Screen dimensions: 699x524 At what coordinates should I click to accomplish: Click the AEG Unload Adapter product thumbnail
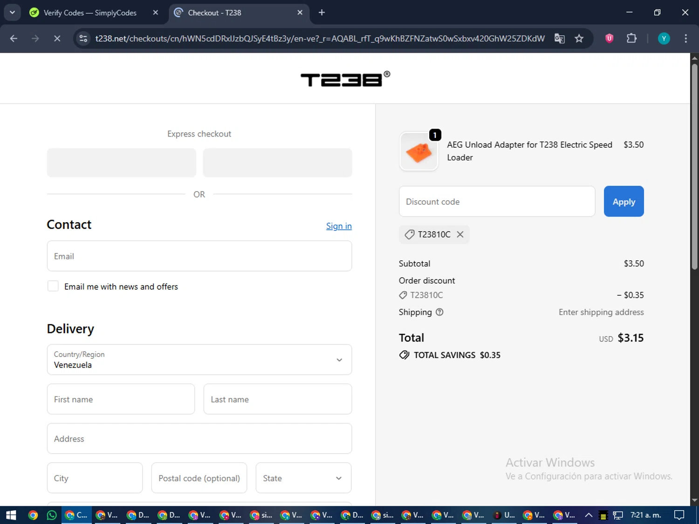tap(419, 151)
